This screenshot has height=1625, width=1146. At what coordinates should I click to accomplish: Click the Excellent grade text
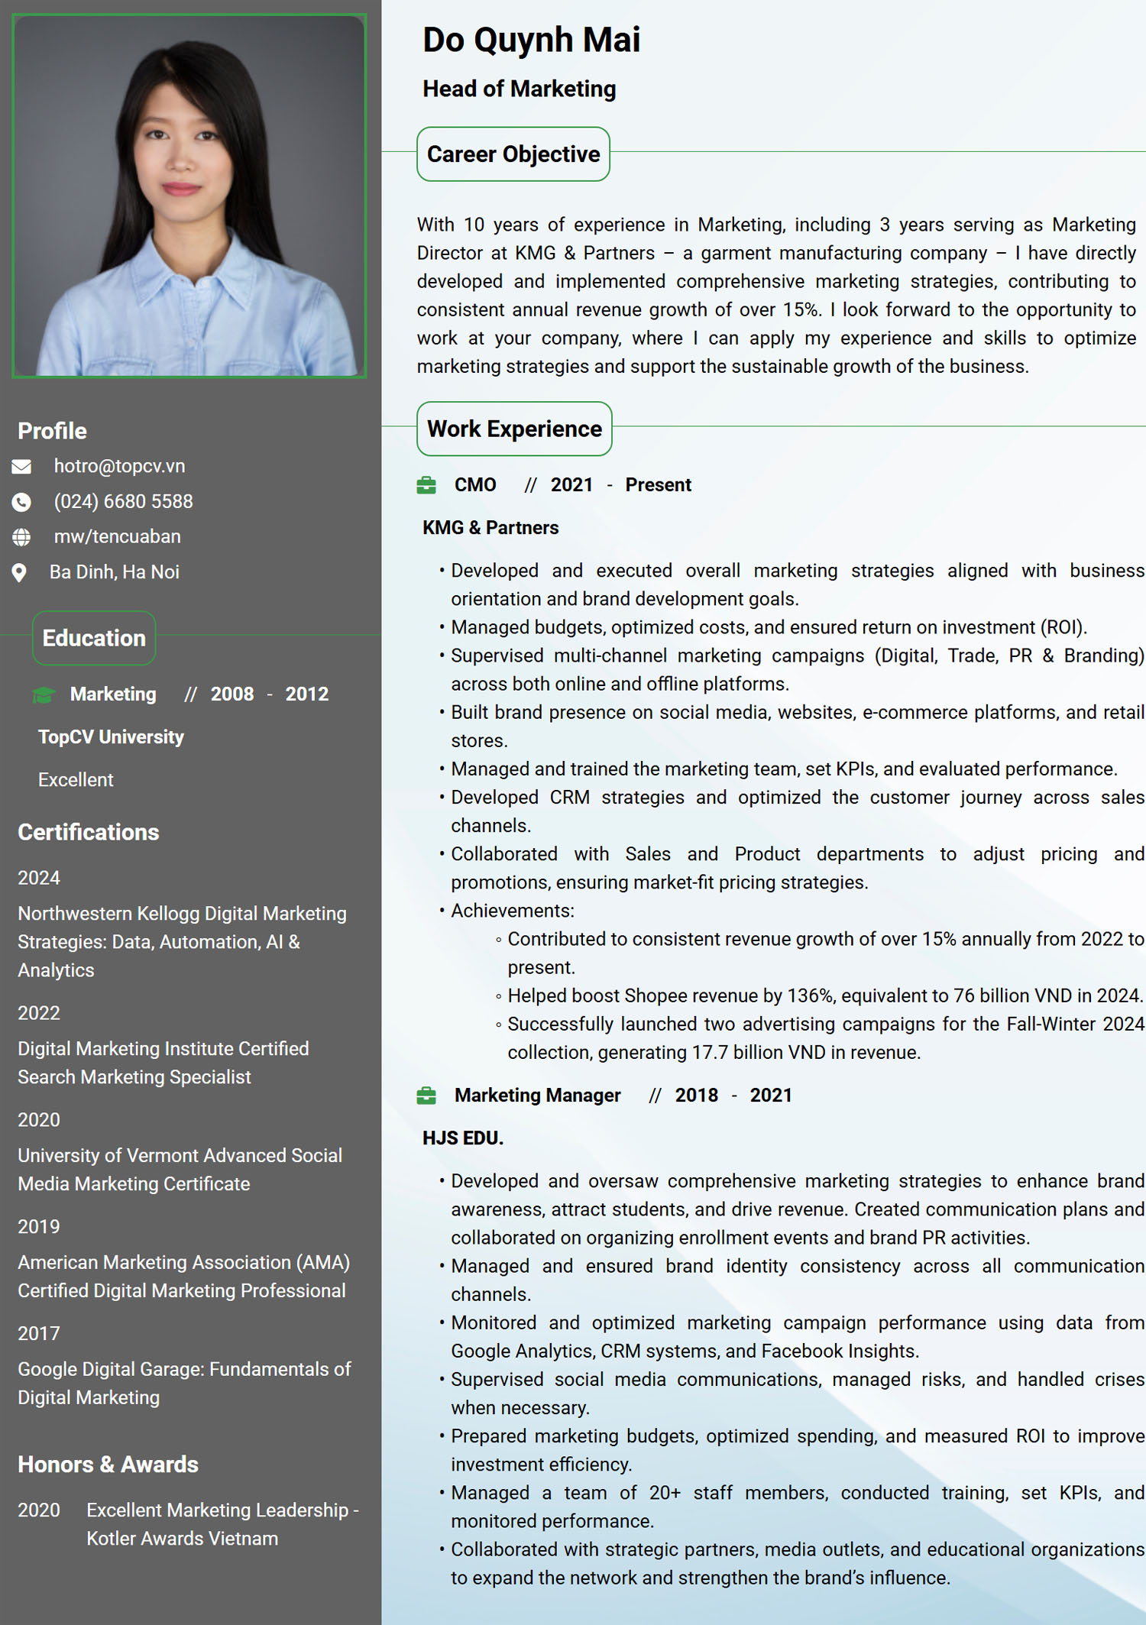point(76,780)
